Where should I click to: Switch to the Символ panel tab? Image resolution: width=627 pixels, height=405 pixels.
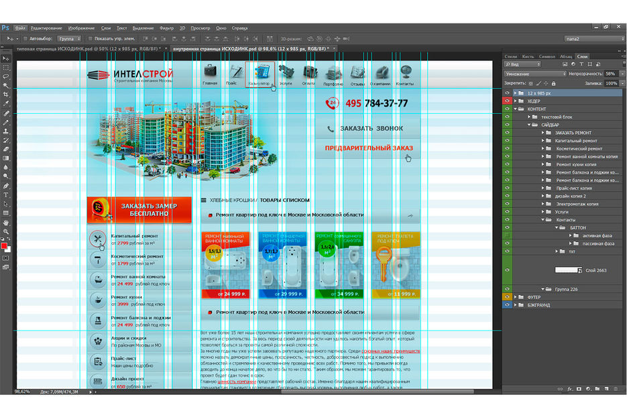[x=547, y=56]
